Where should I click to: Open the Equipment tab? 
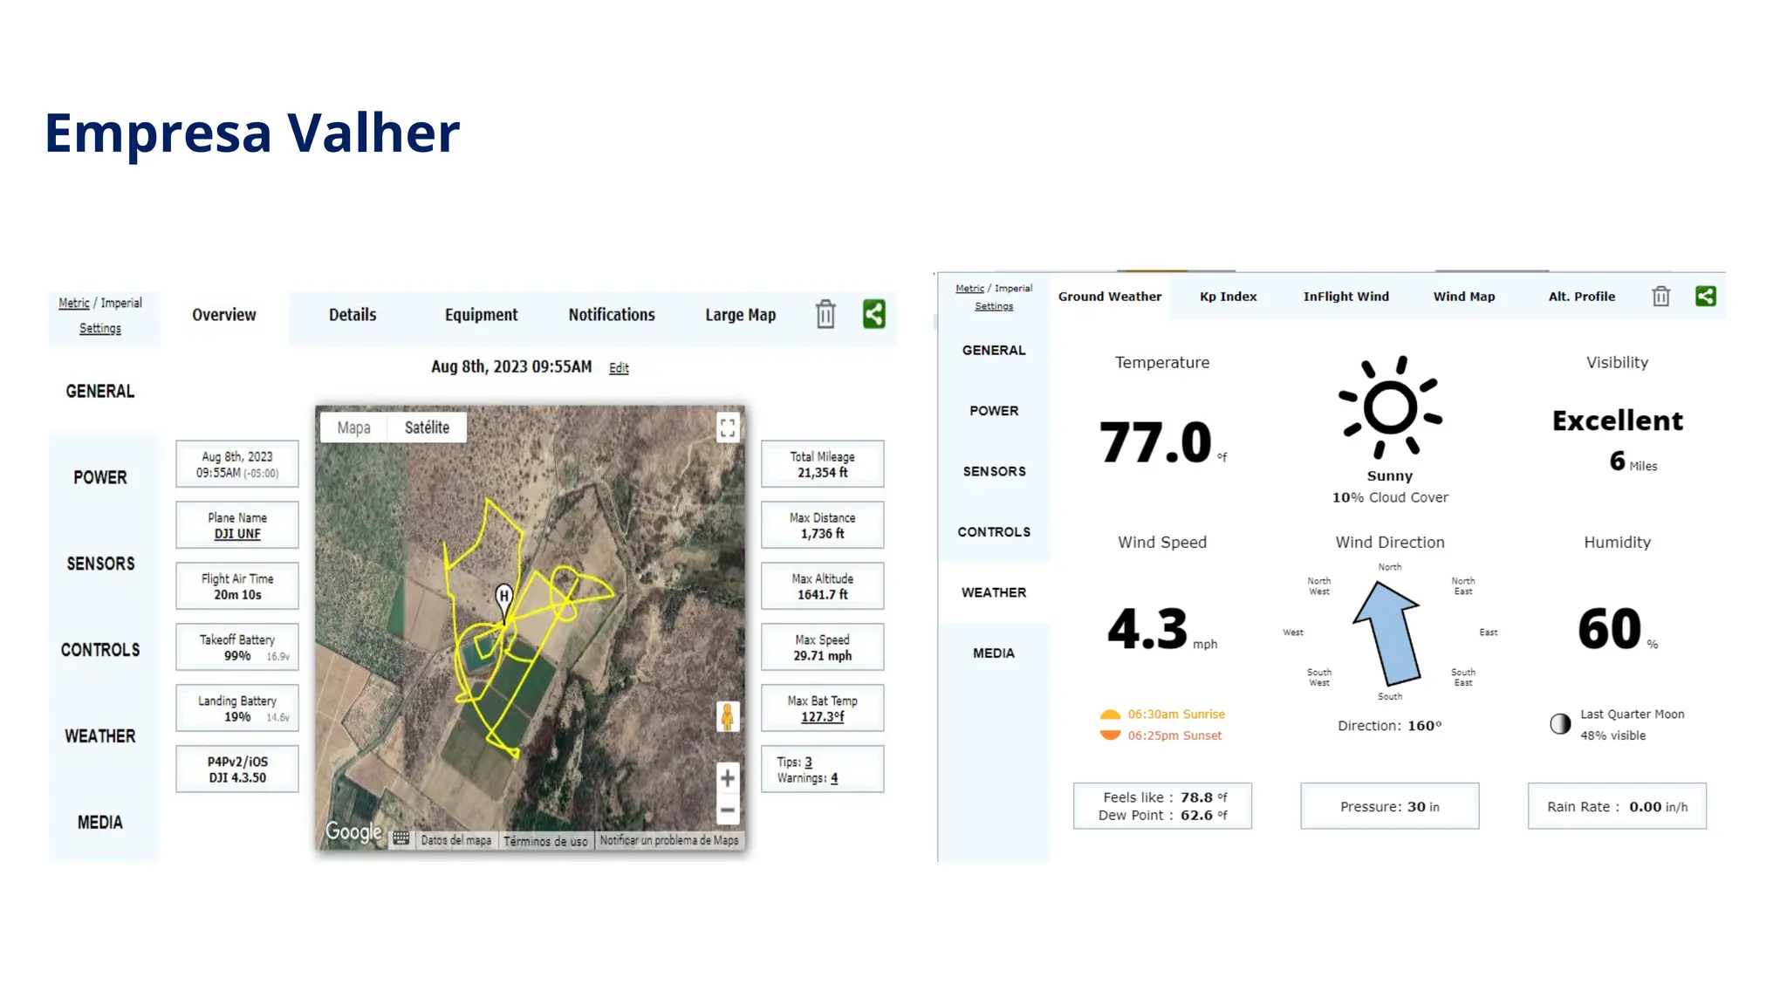pos(481,315)
